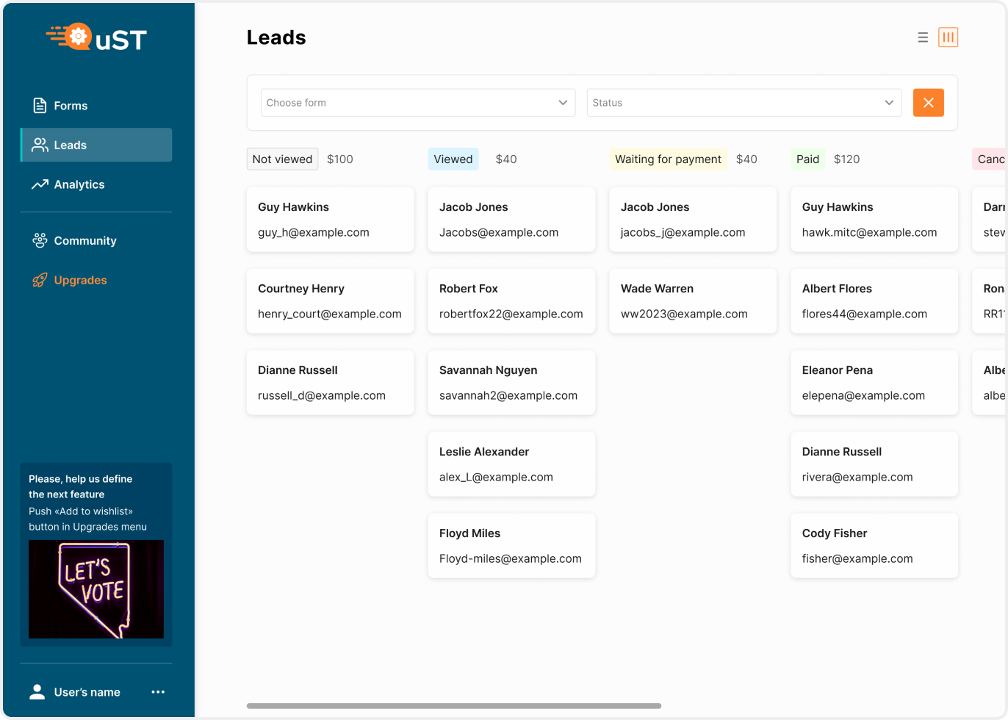The image size is (1008, 720).
Task: Click the Let's Vote neon image
Action: click(x=96, y=589)
